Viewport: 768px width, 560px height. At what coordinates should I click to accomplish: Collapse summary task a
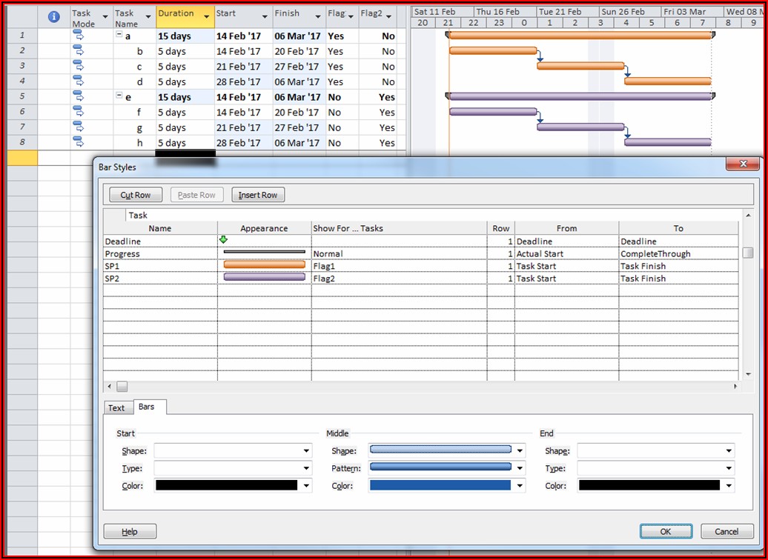(x=119, y=36)
